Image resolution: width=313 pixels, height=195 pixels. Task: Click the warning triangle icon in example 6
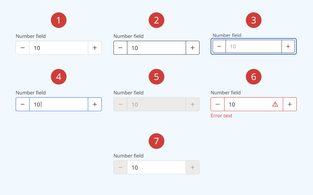275,104
